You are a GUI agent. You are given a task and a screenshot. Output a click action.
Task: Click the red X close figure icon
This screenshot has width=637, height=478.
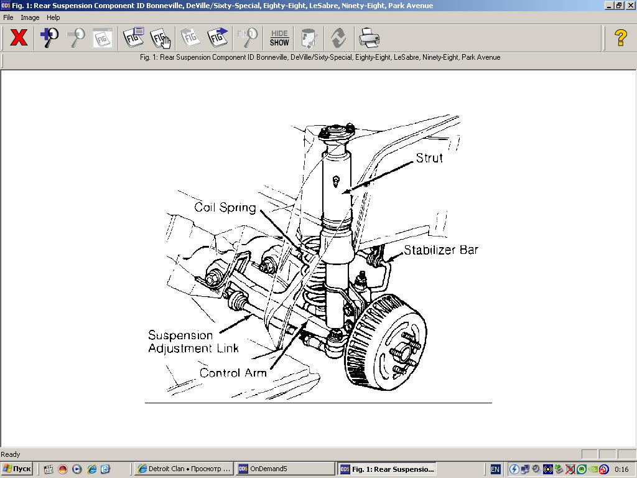(19, 38)
